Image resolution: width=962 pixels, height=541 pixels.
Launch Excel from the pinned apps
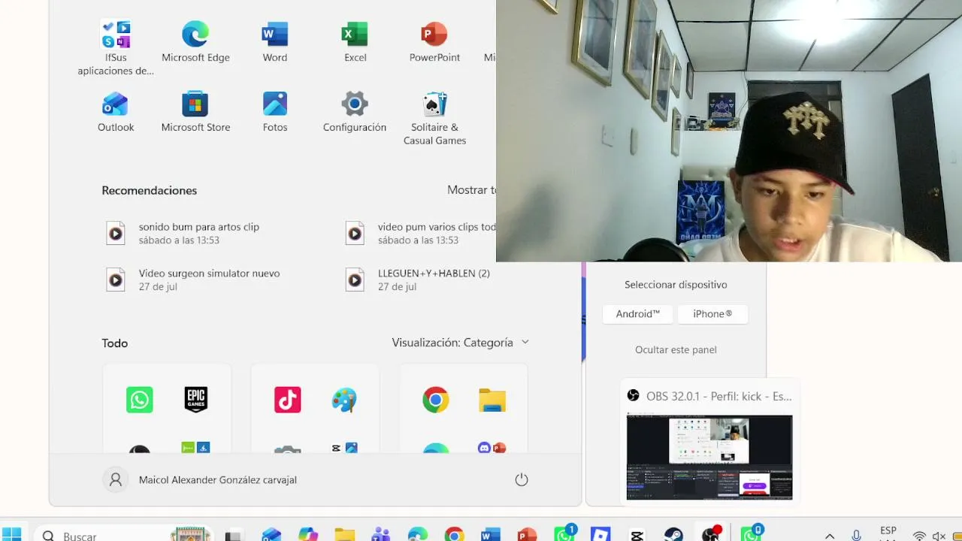[355, 42]
